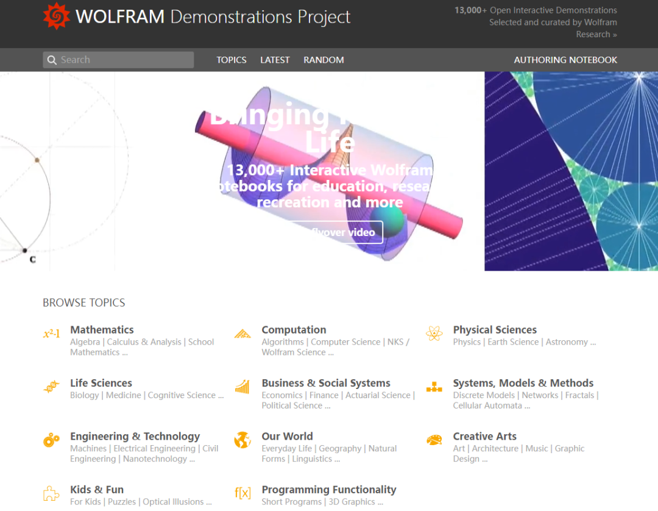The image size is (658, 511).
Task: Select the Optical Illusions subtopic
Action: coord(173,502)
